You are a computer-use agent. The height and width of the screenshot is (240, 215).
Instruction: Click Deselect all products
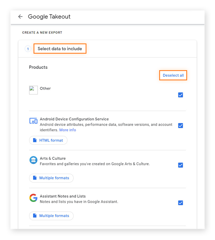[173, 75]
